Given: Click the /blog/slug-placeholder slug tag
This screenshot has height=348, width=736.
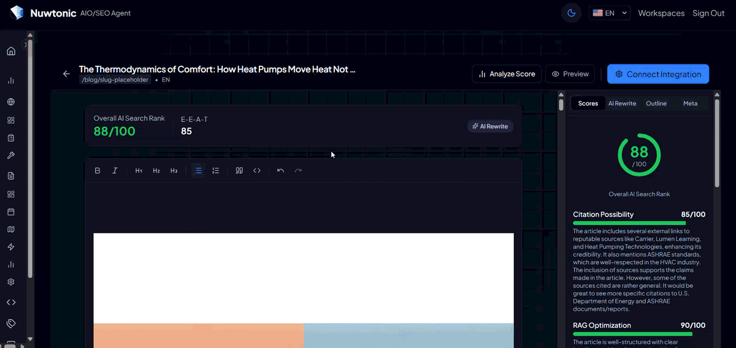Looking at the screenshot, I should [x=115, y=80].
